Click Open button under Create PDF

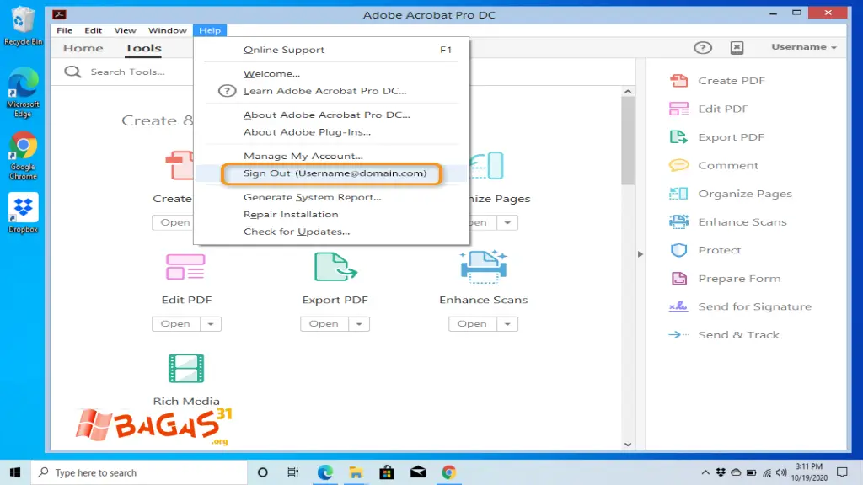[x=173, y=222]
